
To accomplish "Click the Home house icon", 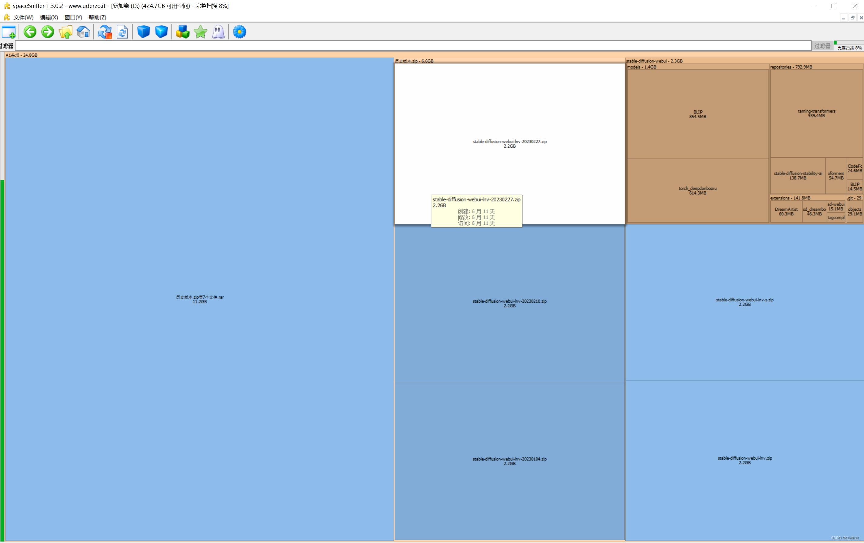I will (83, 32).
